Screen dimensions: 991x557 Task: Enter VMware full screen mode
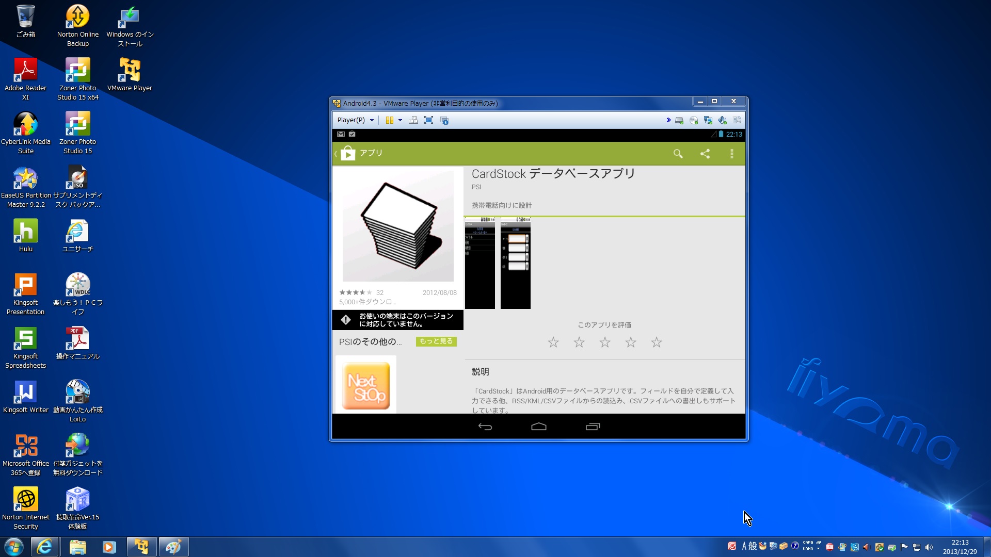[428, 120]
